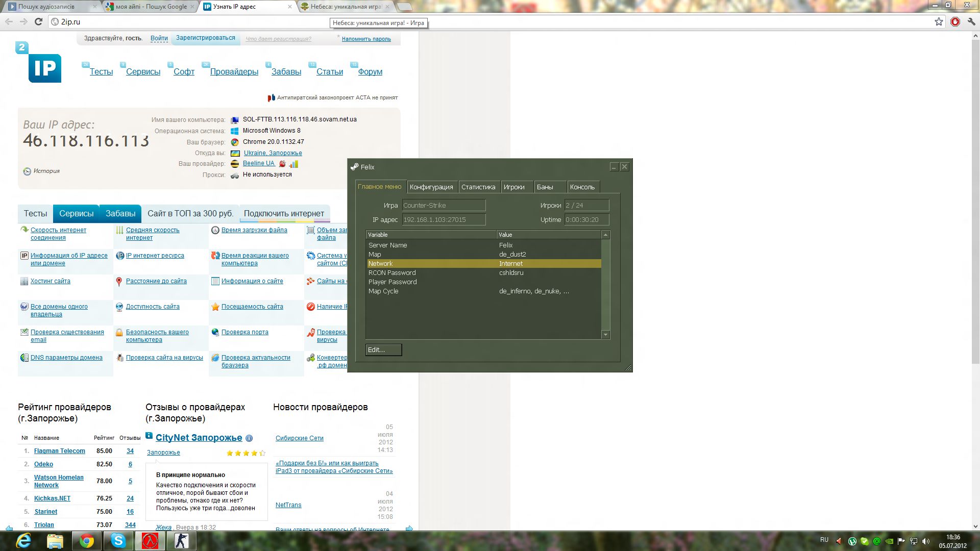The image size is (980, 551).
Task: Click the volume speaker tray icon
Action: click(x=926, y=541)
